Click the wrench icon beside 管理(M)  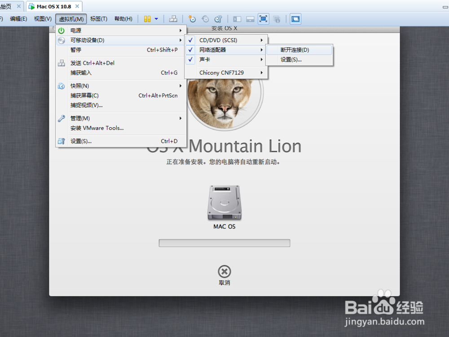61,118
